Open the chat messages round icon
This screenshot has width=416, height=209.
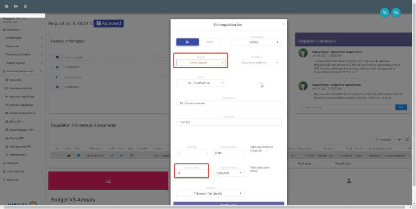tap(396, 12)
